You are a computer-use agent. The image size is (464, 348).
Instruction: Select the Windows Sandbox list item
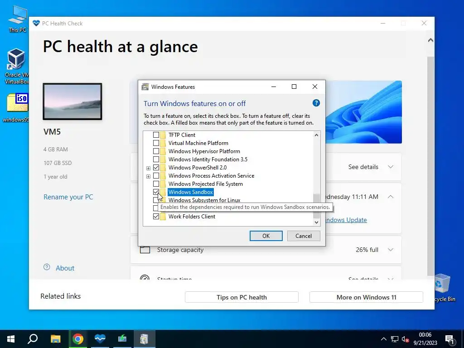coord(191,192)
